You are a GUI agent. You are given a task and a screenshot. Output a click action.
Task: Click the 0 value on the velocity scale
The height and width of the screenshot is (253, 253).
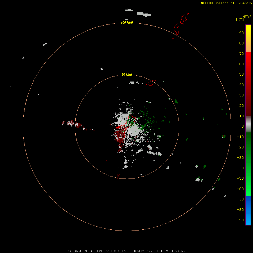coord(243,126)
